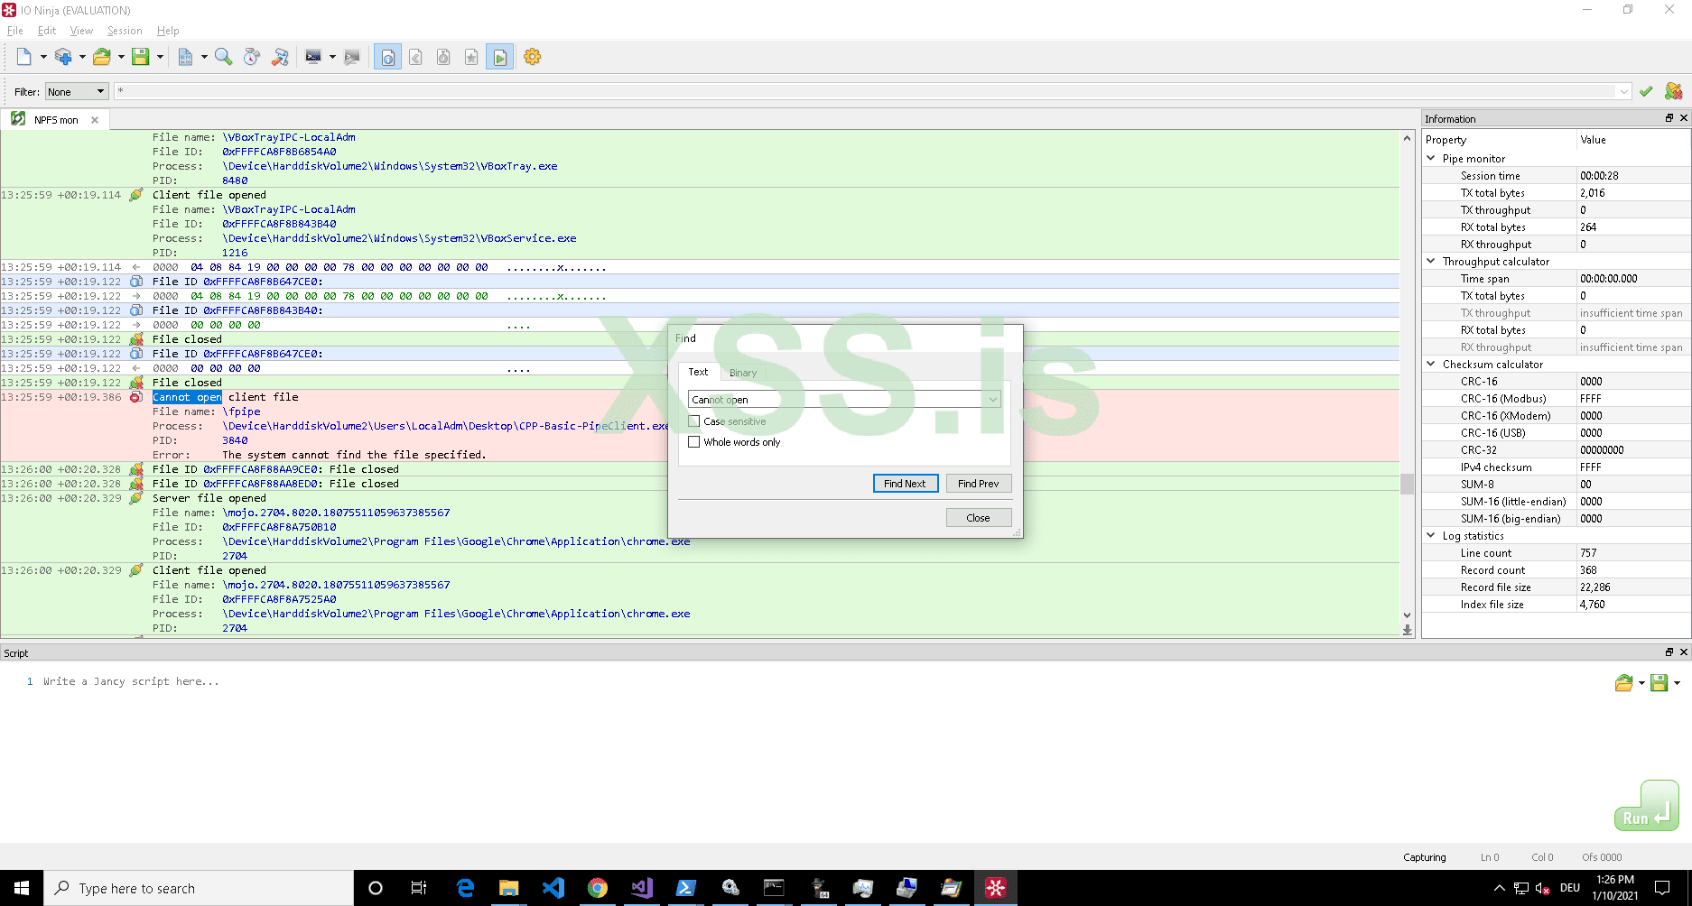The width and height of the screenshot is (1692, 906).
Task: Open the Help menu
Action: click(x=168, y=31)
